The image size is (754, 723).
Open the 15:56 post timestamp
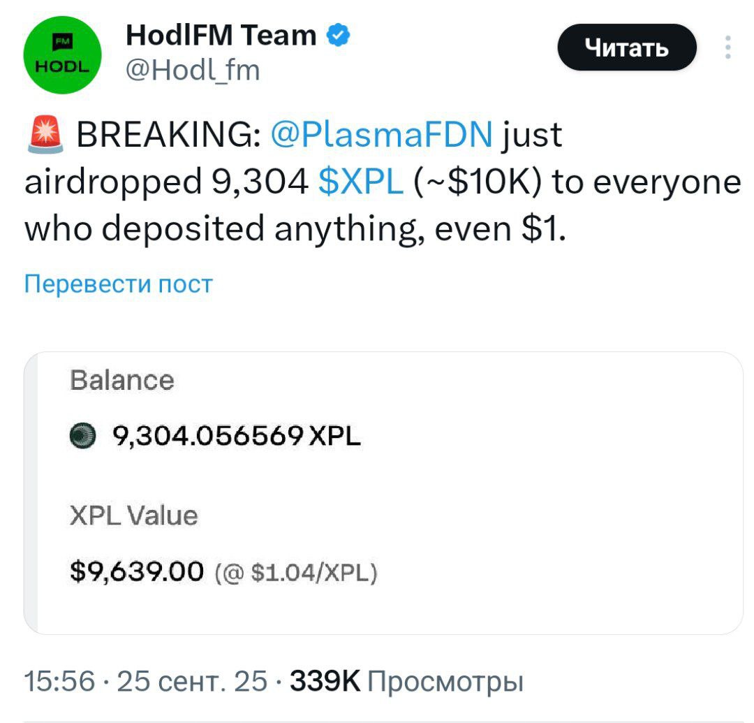[x=59, y=680]
